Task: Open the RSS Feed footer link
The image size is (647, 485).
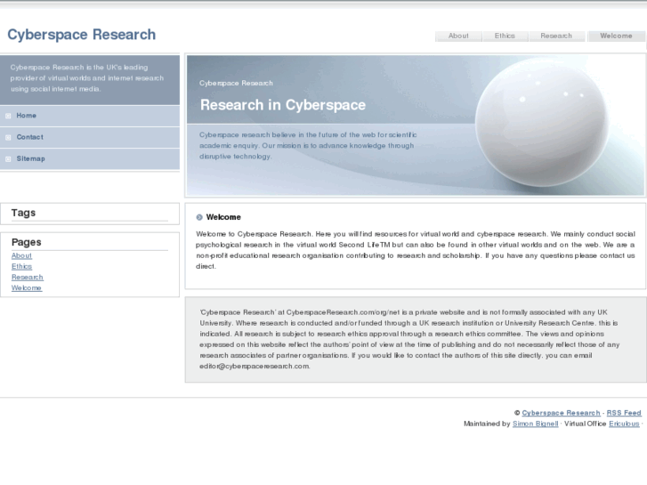Action: click(x=624, y=413)
